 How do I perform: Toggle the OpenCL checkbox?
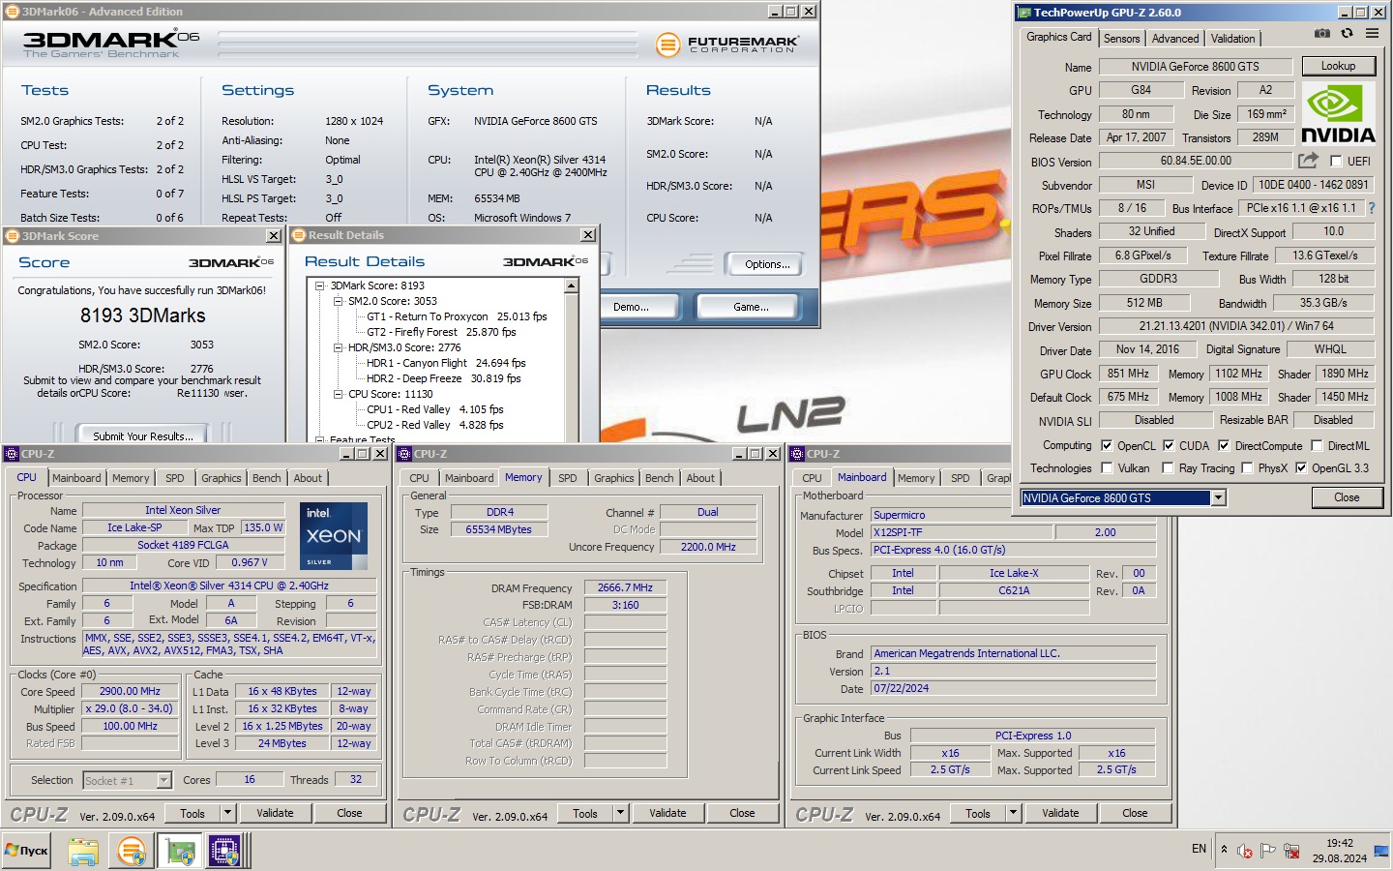click(1107, 446)
